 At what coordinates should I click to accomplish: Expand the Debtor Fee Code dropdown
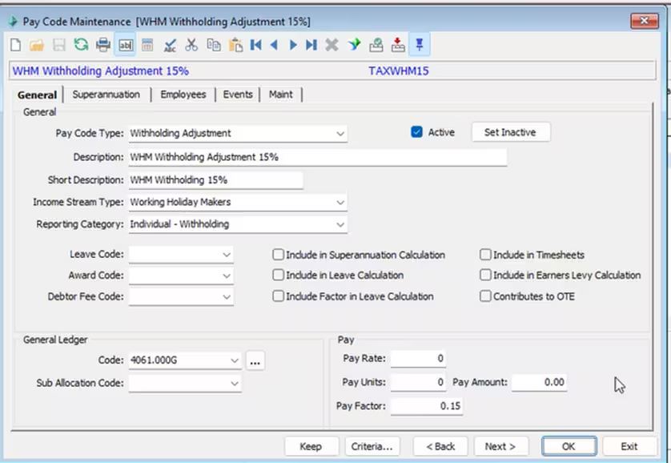pos(227,297)
